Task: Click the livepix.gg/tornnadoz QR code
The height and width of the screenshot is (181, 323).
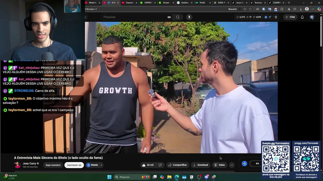Action: (276, 159)
